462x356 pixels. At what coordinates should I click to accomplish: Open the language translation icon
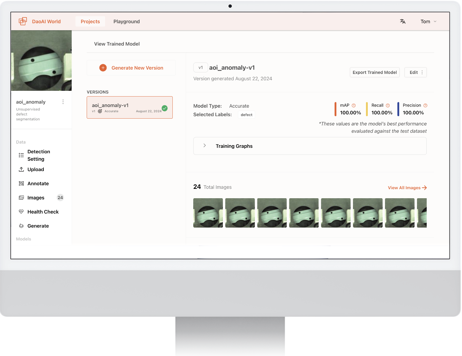coord(403,21)
